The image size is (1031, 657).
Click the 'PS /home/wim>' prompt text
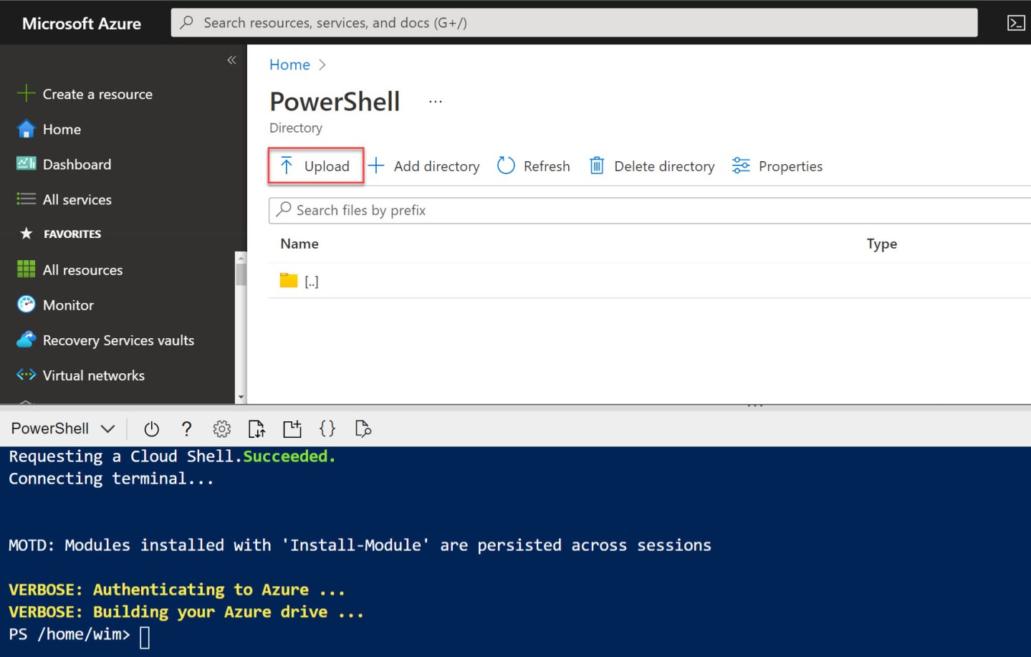click(x=69, y=634)
